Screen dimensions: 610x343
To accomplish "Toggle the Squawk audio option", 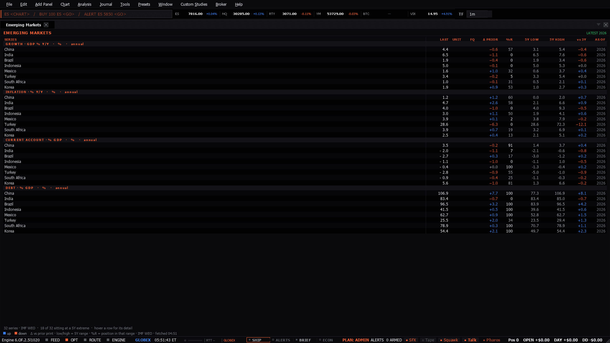I will pyautogui.click(x=449, y=340).
